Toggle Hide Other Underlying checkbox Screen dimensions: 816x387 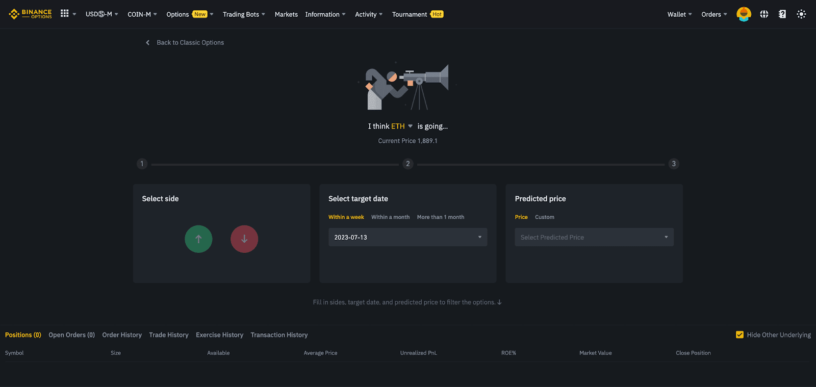point(739,335)
